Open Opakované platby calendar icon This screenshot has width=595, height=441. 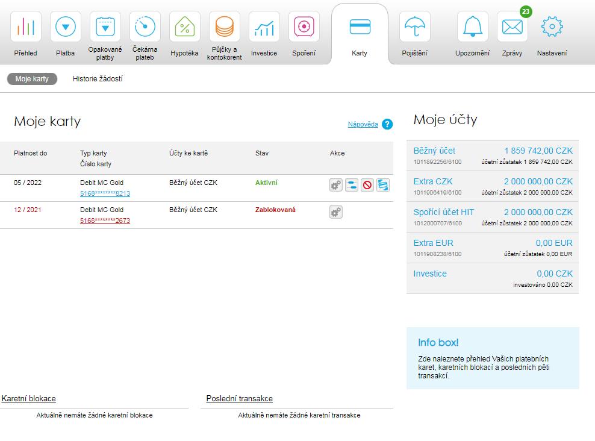click(x=105, y=27)
